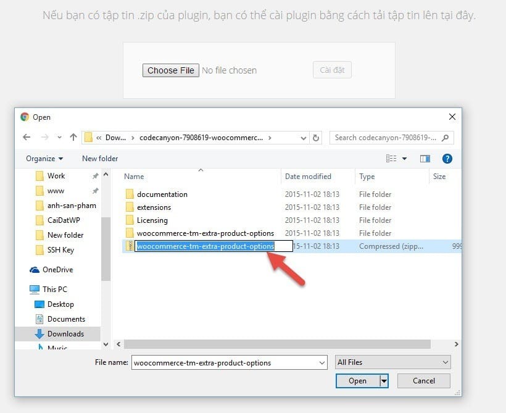This screenshot has width=506, height=413.
Task: Click the search magnifier icon
Action: click(x=446, y=138)
